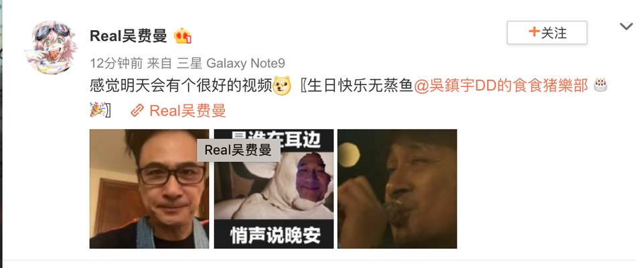Click the plus icon in the 关注 button

coord(534,31)
